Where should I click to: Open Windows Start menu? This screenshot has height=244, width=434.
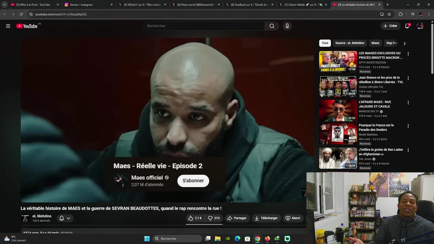[147, 239]
